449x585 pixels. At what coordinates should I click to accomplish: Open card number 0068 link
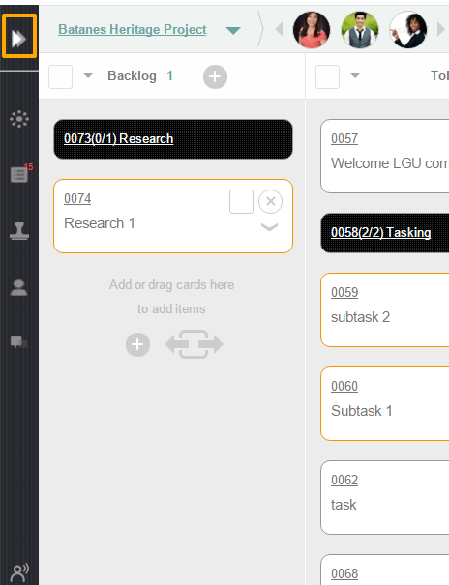344,573
